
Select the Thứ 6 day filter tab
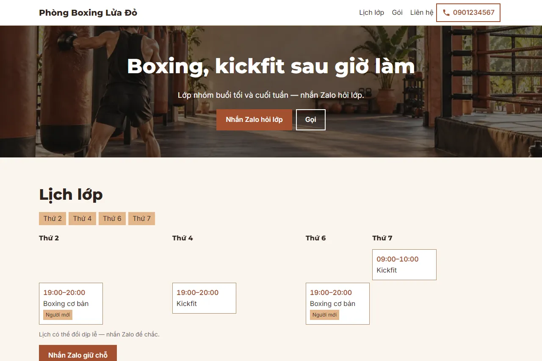tap(112, 218)
